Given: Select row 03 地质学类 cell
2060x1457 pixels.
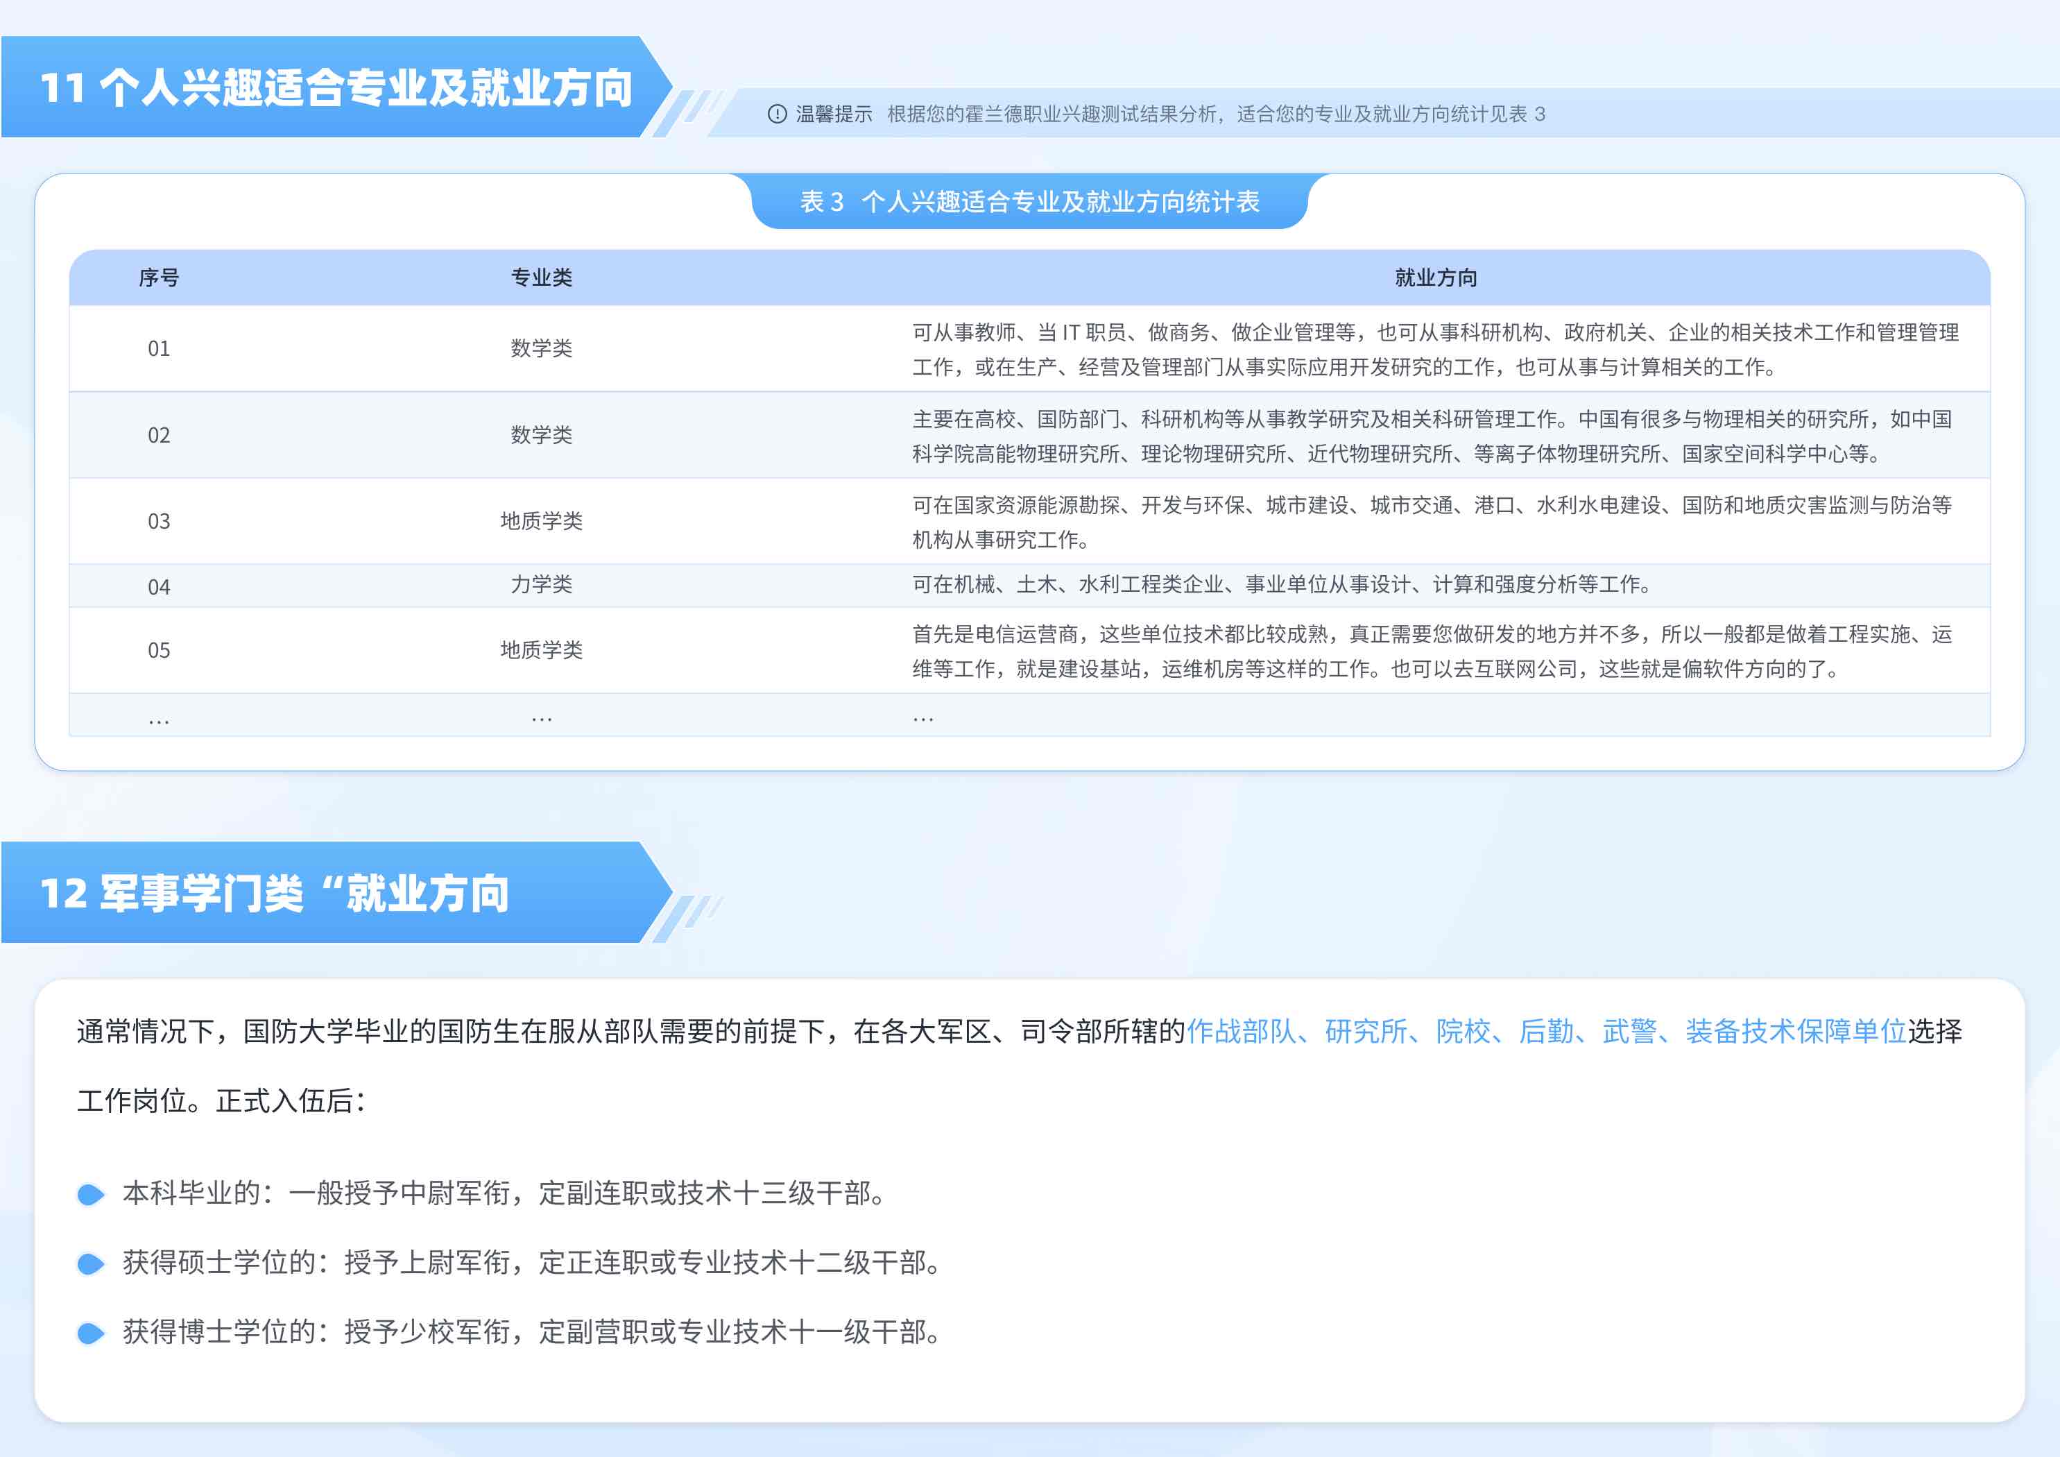Looking at the screenshot, I should point(541,520).
